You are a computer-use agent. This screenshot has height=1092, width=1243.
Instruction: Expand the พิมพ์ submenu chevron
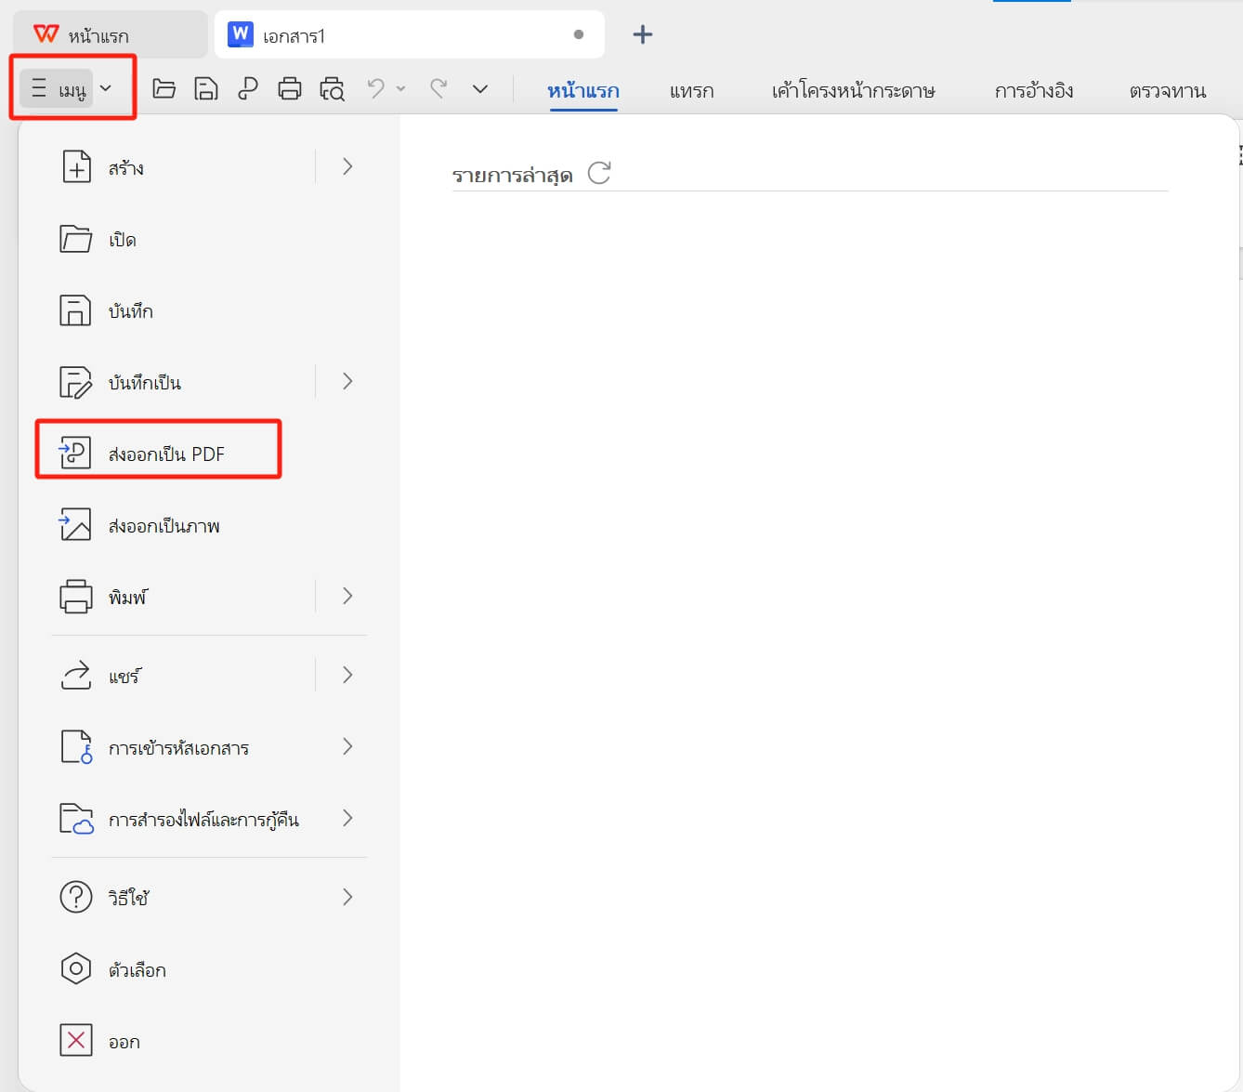tap(347, 596)
